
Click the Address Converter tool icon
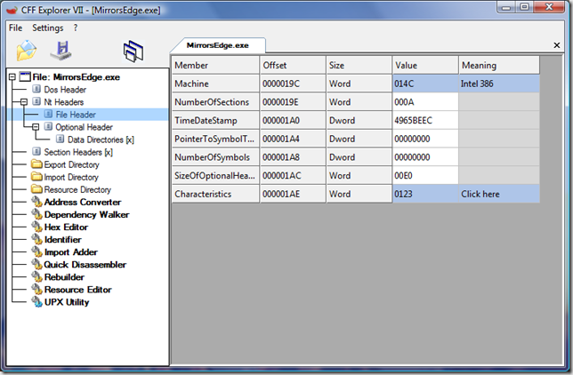[x=36, y=202]
